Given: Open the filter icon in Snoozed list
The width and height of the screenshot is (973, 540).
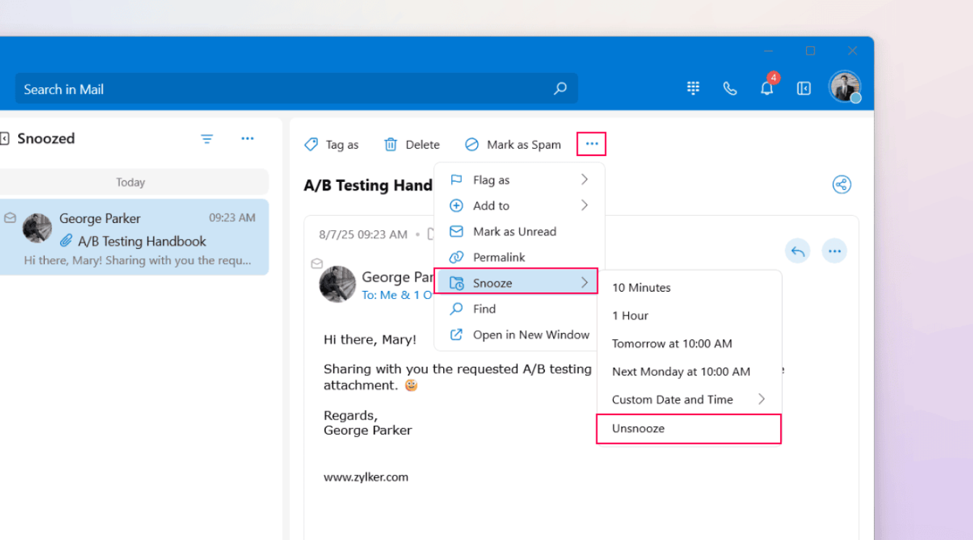Looking at the screenshot, I should 207,139.
